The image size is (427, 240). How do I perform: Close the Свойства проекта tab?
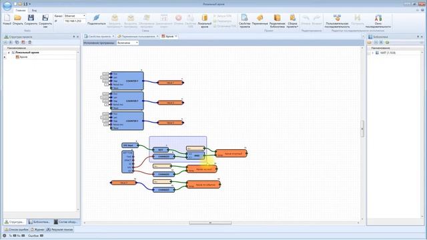[x=113, y=36]
